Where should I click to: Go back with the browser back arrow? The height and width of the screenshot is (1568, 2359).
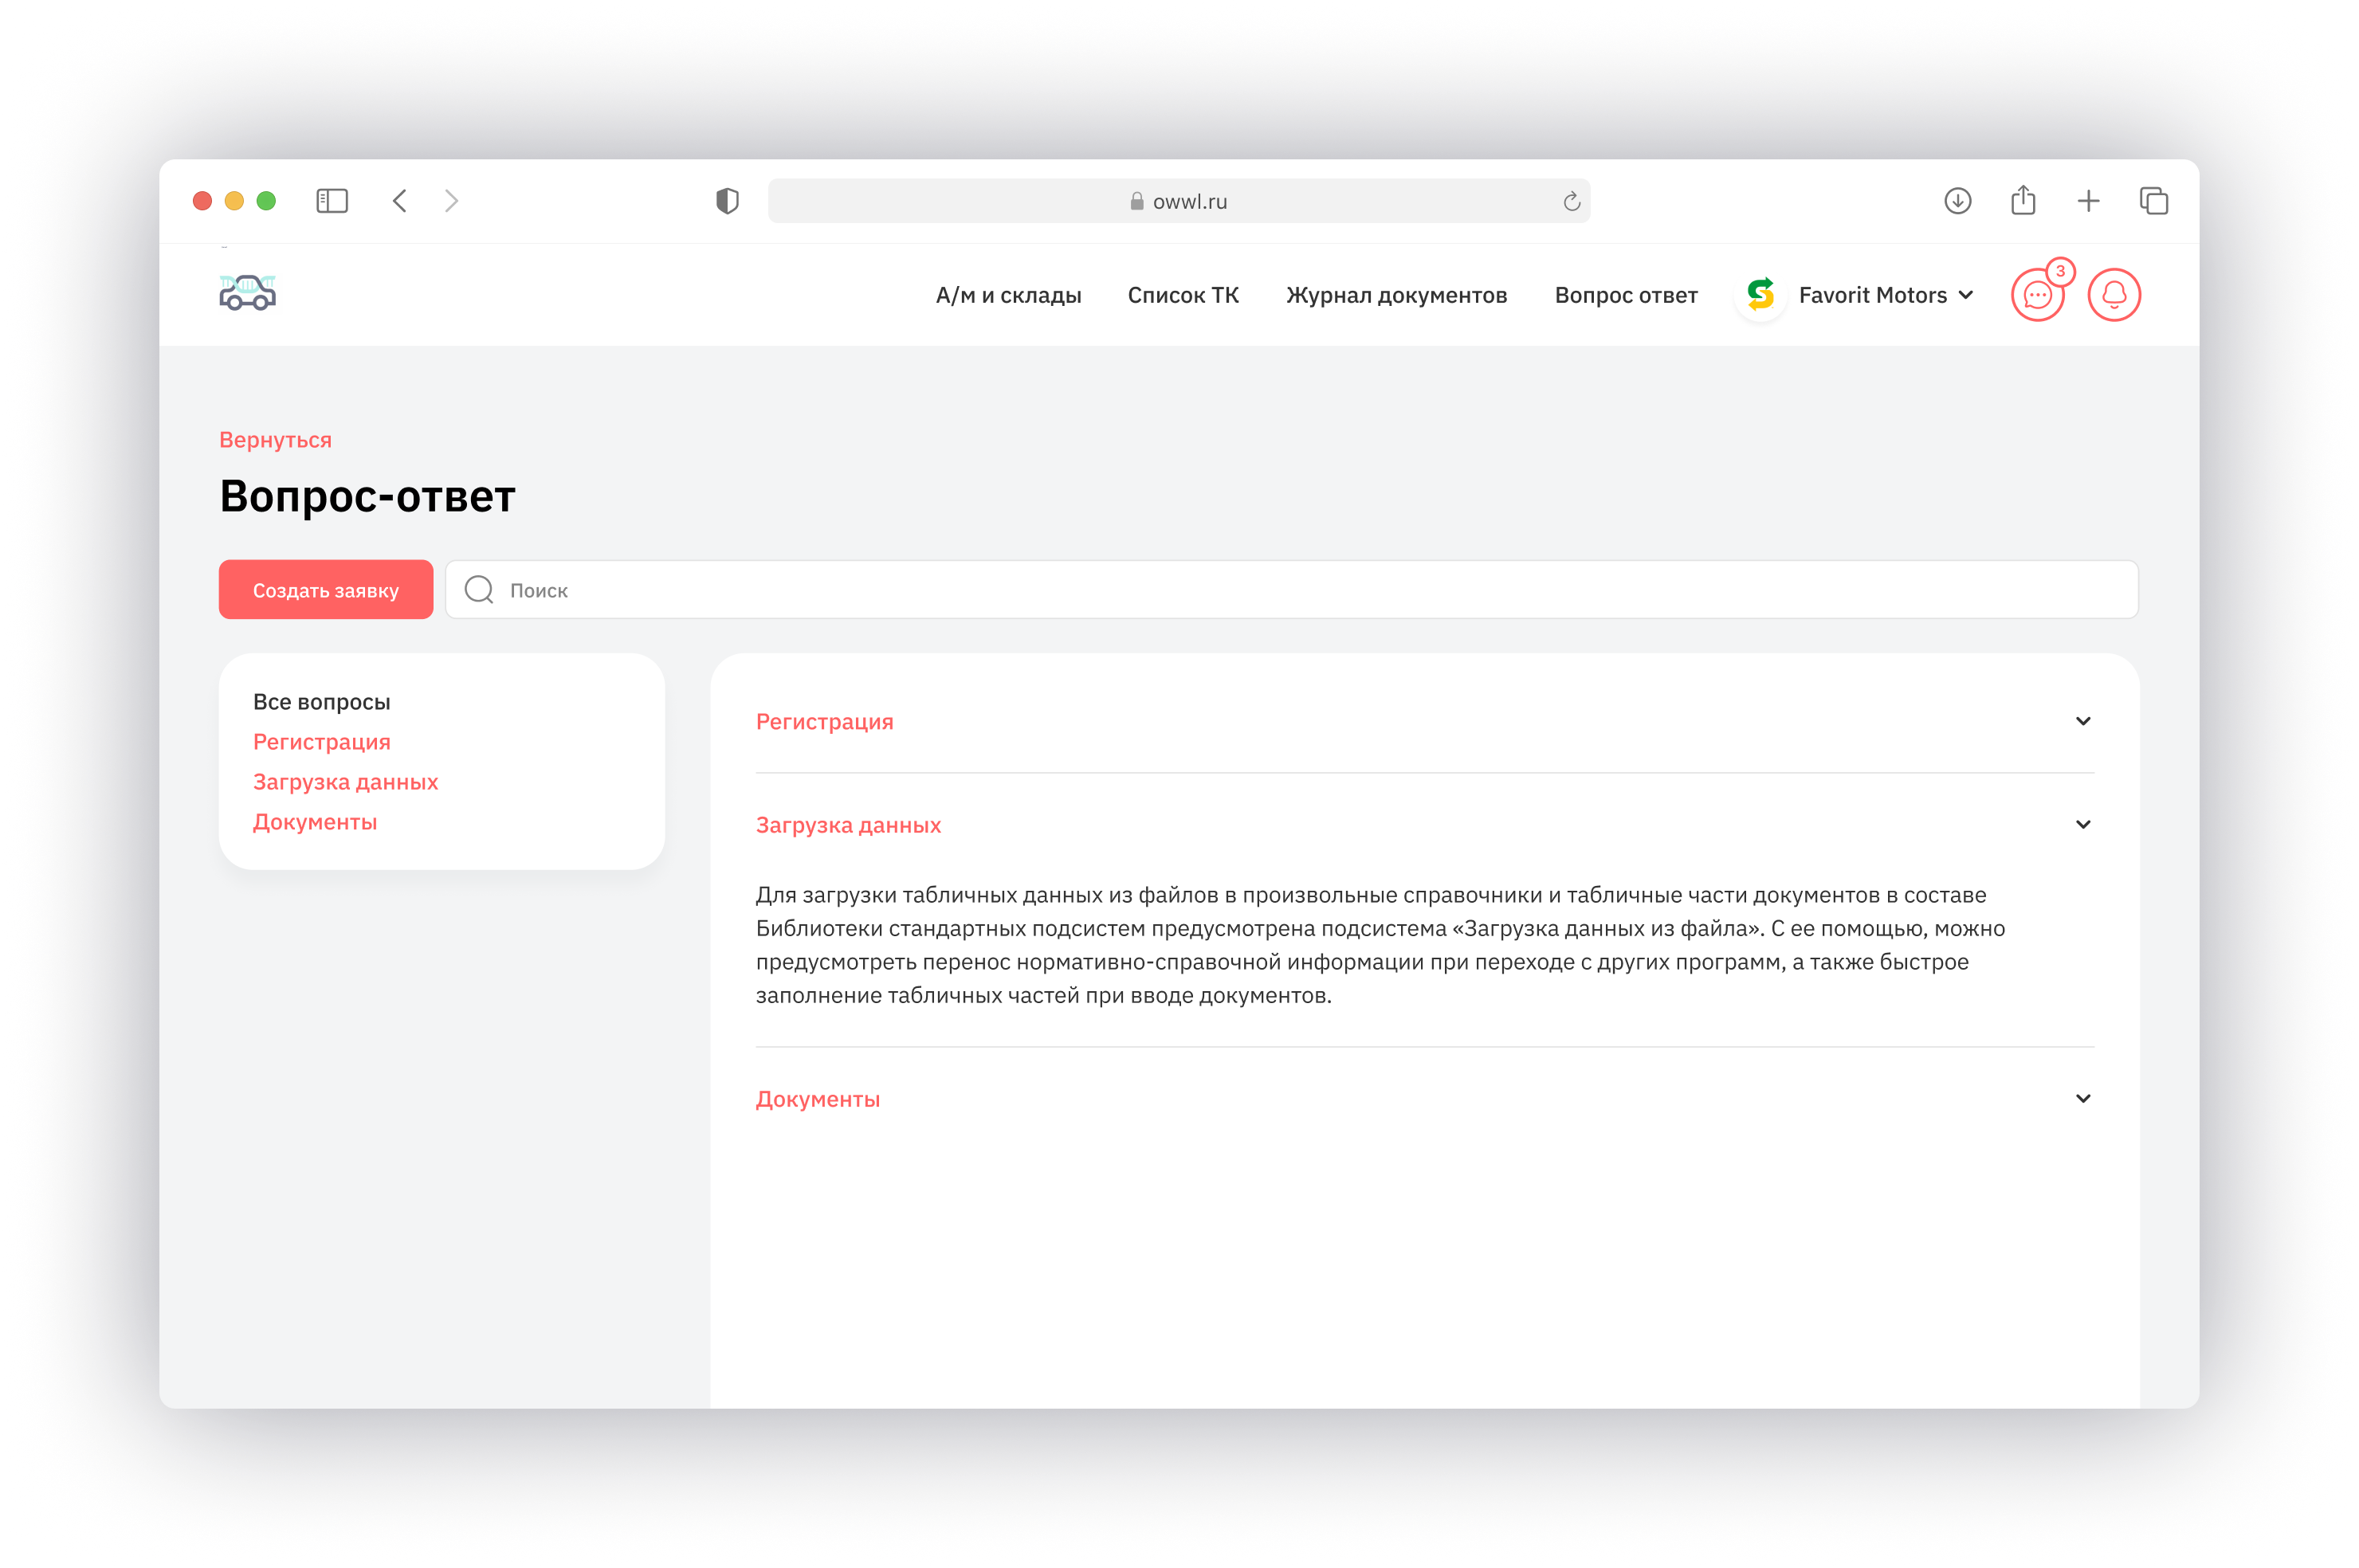(400, 201)
